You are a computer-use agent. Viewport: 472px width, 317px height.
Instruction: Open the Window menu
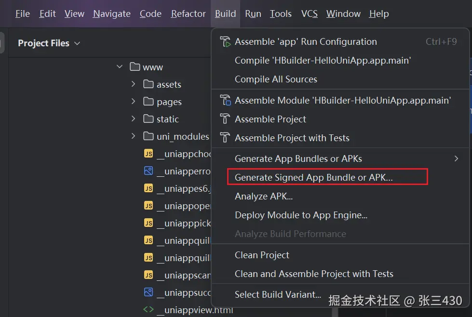click(343, 14)
